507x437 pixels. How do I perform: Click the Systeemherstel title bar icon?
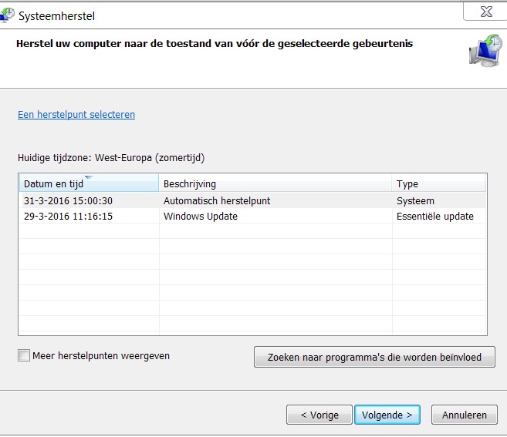pyautogui.click(x=7, y=15)
